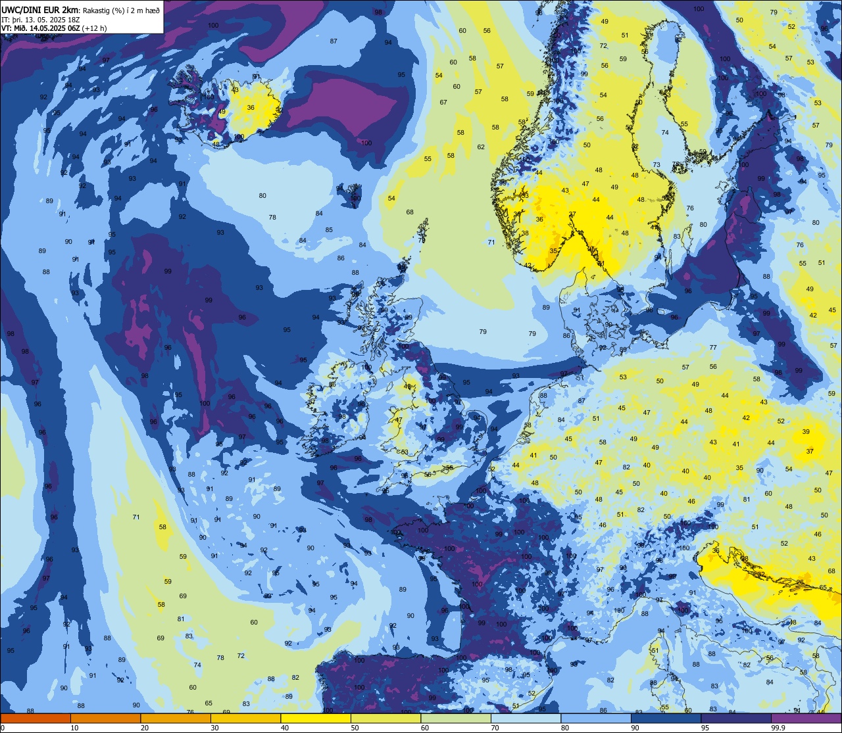Viewport: 842px width, 733px height.
Task: Click the dark navy 95–99.9 legend swatch
Action: pyautogui.click(x=736, y=719)
